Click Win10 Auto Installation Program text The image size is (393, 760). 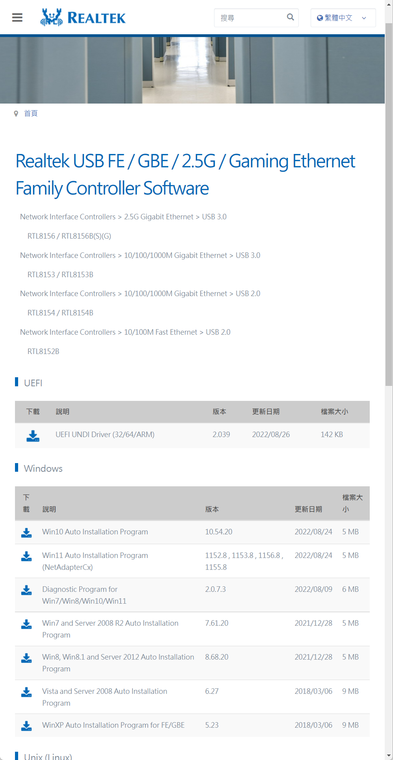pos(95,532)
